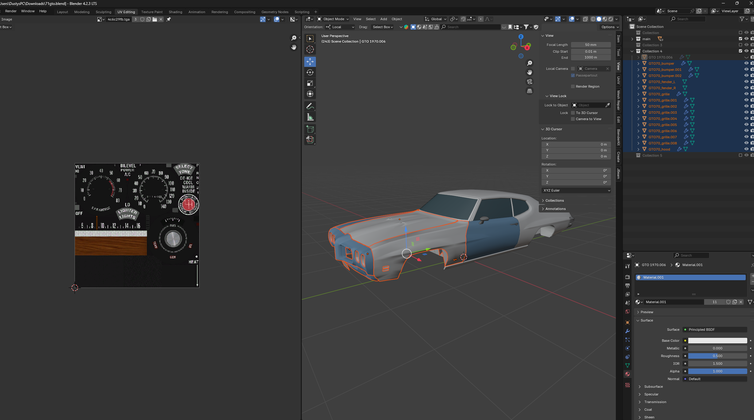Expand the Specular material section

coord(651,394)
